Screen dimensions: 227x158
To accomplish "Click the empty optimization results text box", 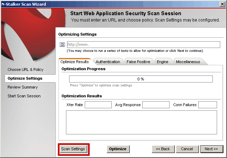I will (142, 122).
